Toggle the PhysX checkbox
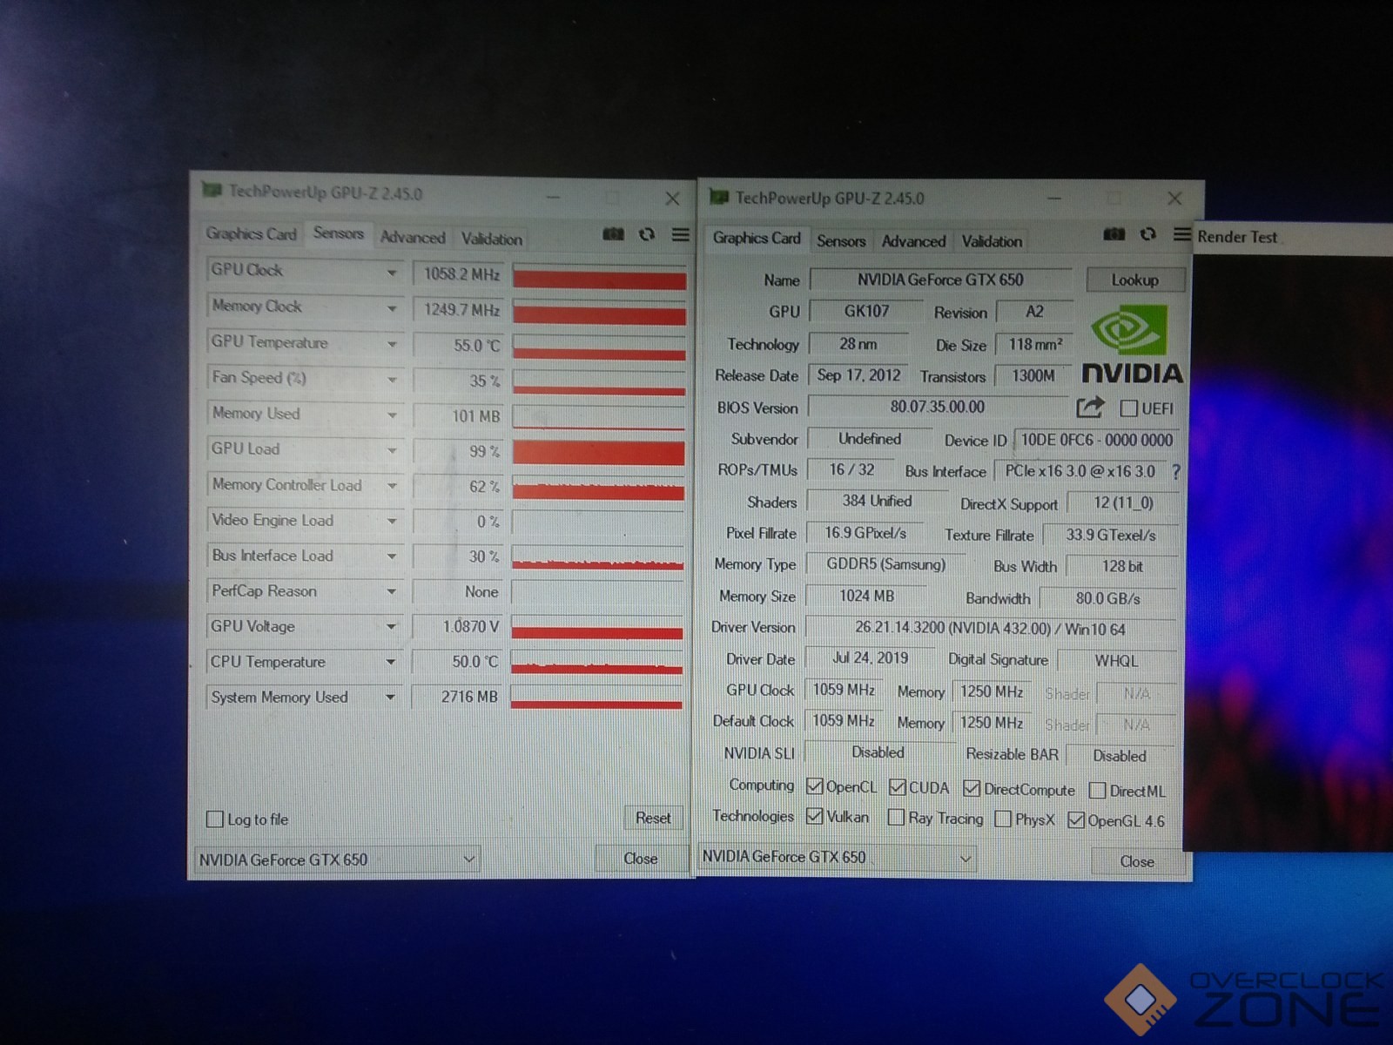The image size is (1393, 1045). coord(1003,819)
